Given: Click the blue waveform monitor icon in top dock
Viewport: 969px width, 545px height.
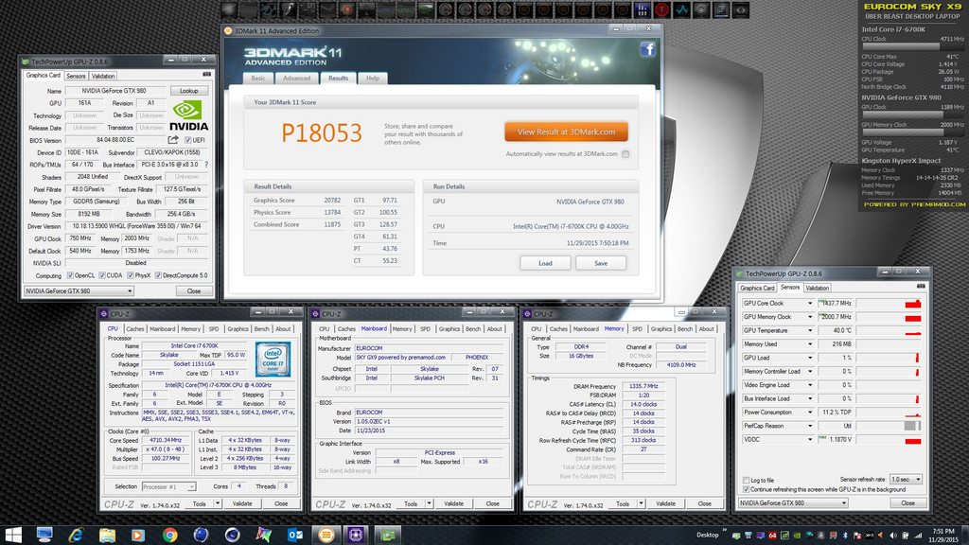Looking at the screenshot, I should [x=681, y=9].
